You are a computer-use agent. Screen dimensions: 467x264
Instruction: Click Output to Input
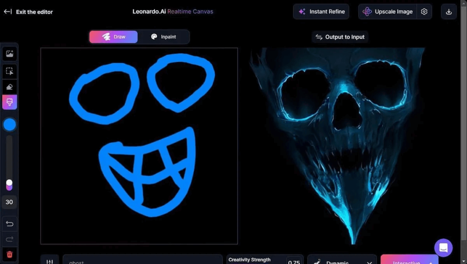click(x=340, y=37)
